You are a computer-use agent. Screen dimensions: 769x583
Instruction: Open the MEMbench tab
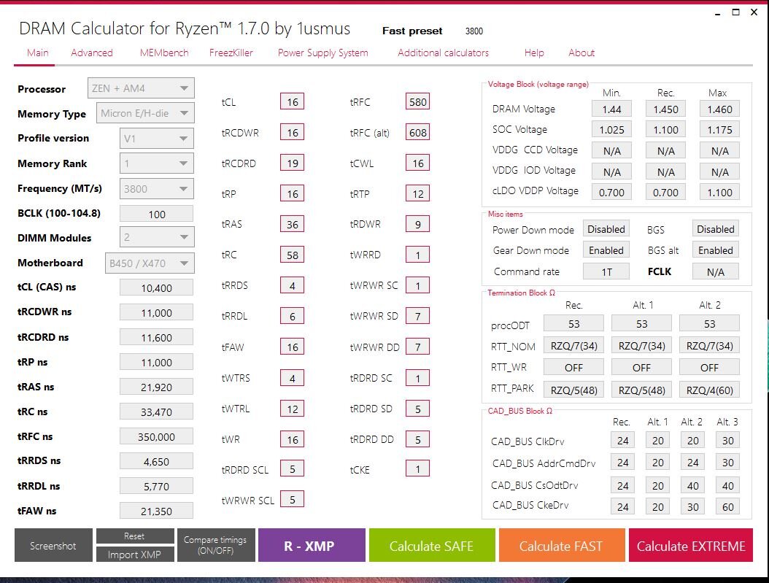(164, 53)
